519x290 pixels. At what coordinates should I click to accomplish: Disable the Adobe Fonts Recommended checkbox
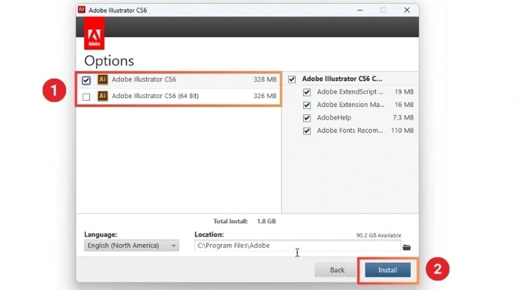[x=307, y=131]
